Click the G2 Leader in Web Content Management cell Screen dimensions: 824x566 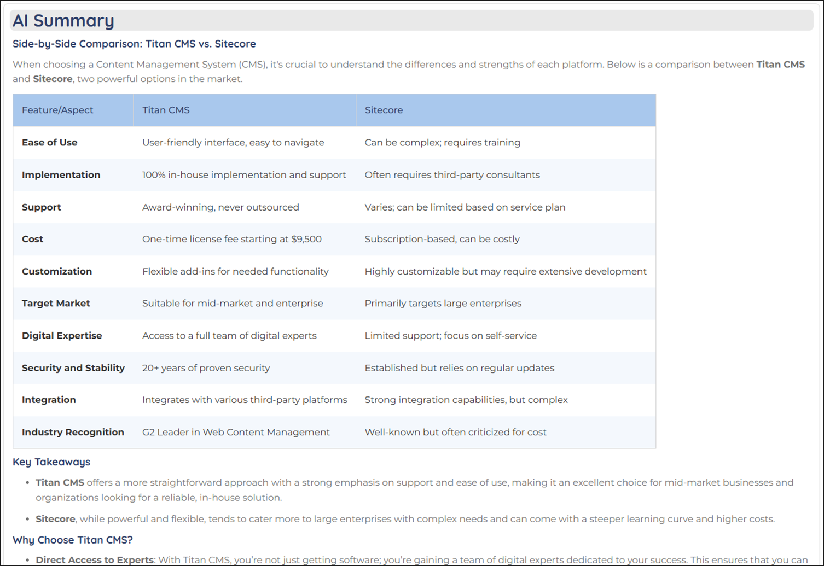pos(236,432)
